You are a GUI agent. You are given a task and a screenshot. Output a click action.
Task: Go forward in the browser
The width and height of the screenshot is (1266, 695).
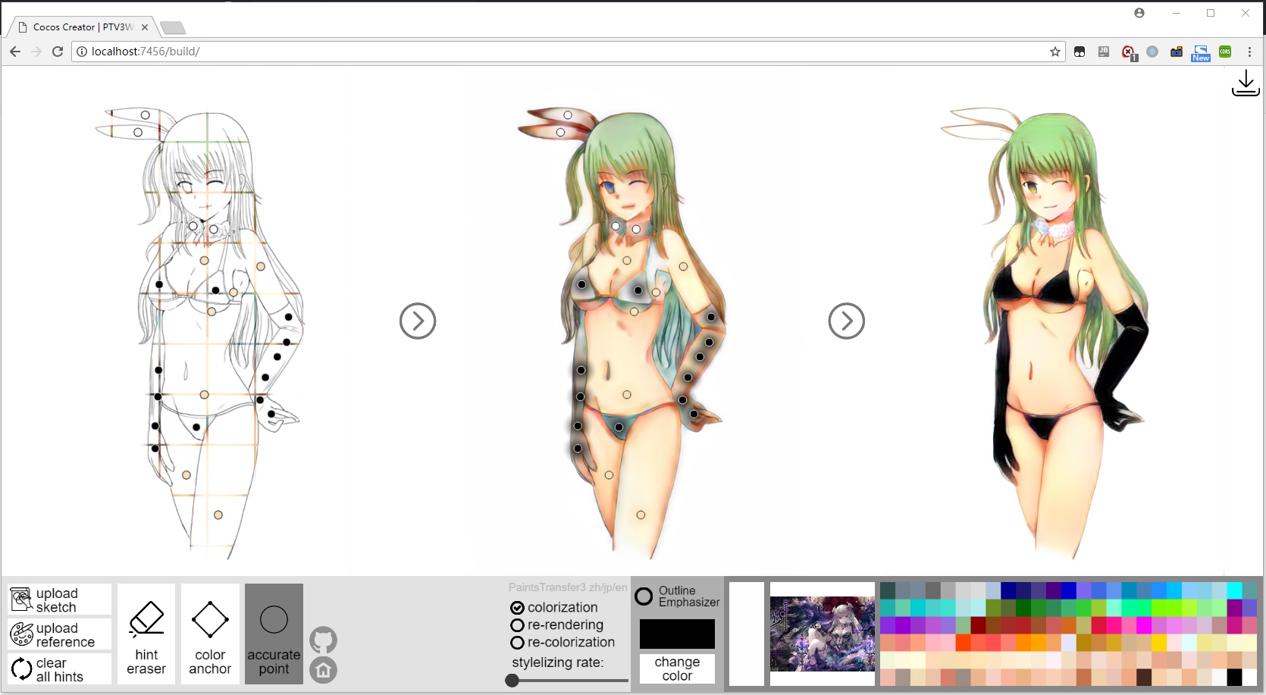[36, 52]
